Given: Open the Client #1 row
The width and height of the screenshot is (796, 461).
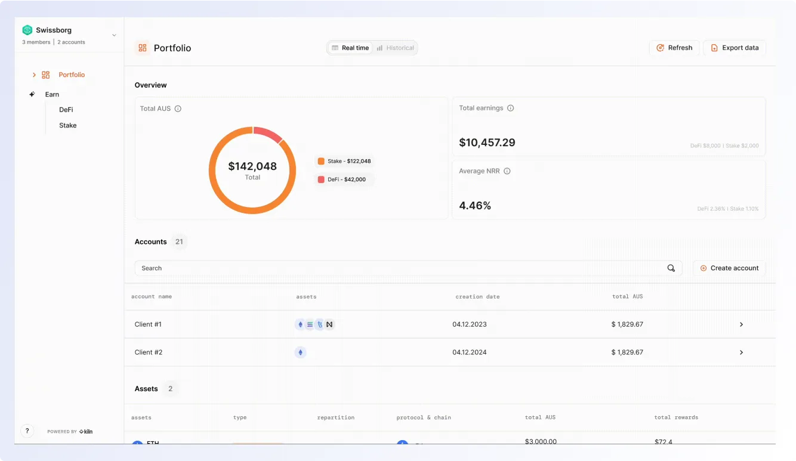Looking at the screenshot, I should pos(450,324).
